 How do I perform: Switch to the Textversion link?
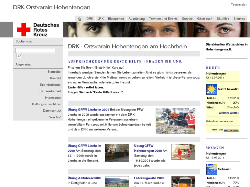pyautogui.click(x=239, y=5)
